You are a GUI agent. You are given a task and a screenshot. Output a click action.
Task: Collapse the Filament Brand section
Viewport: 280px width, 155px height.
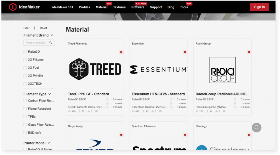52,35
